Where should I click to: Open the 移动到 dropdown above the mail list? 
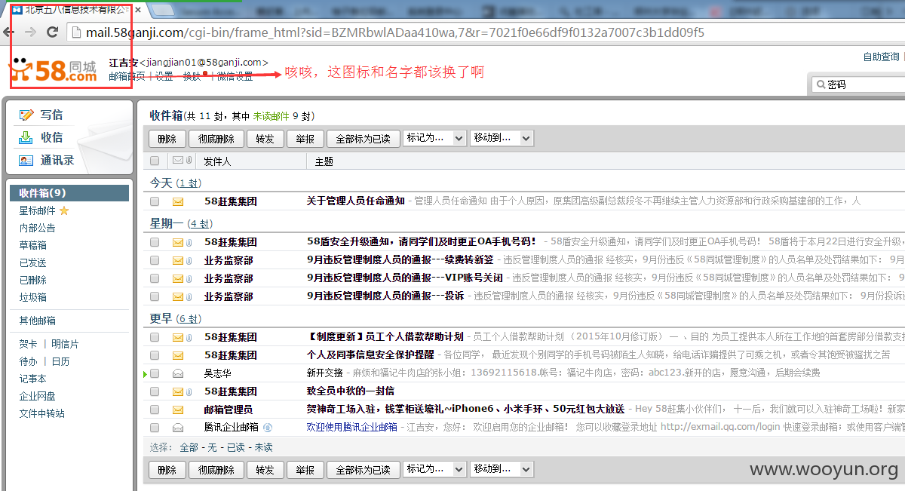pos(502,138)
